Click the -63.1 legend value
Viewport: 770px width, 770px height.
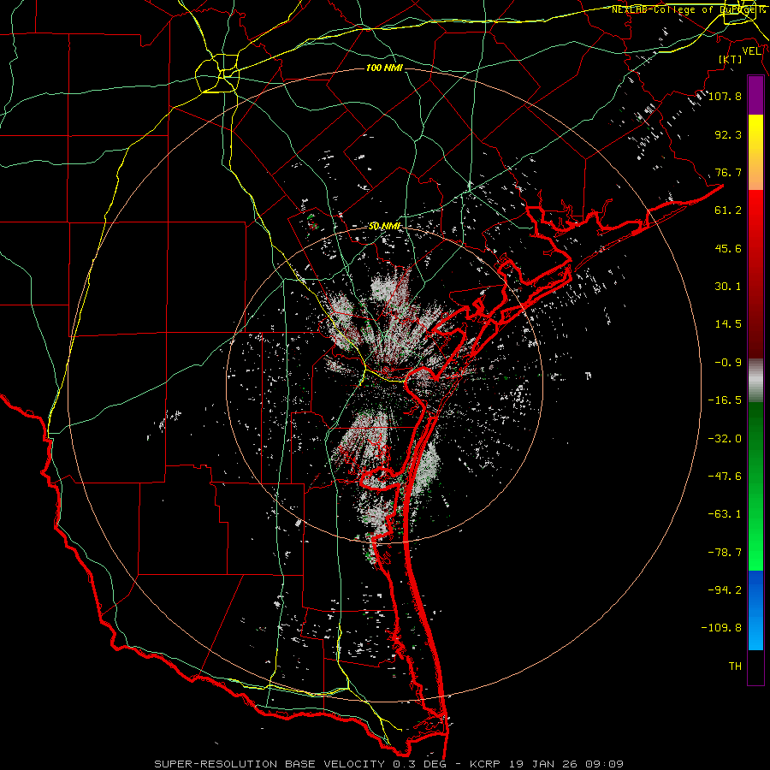(x=725, y=514)
